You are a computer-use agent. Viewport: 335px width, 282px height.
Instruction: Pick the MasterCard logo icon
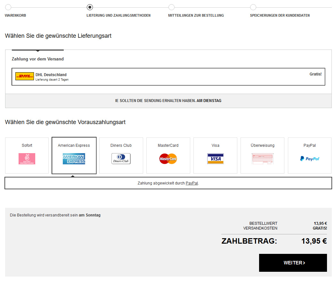pos(168,159)
